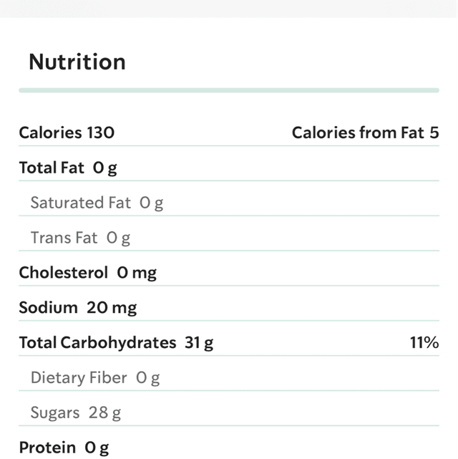Image resolution: width=458 pixels, height=459 pixels.
Task: Tap the Total Fat label
Action: coord(52,168)
